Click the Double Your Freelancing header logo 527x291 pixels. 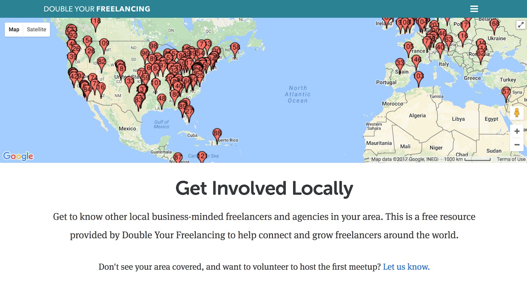pyautogui.click(x=97, y=9)
